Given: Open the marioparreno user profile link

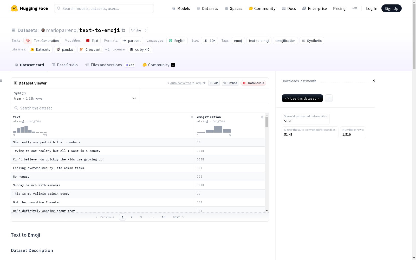Looking at the screenshot, I should coord(61,30).
